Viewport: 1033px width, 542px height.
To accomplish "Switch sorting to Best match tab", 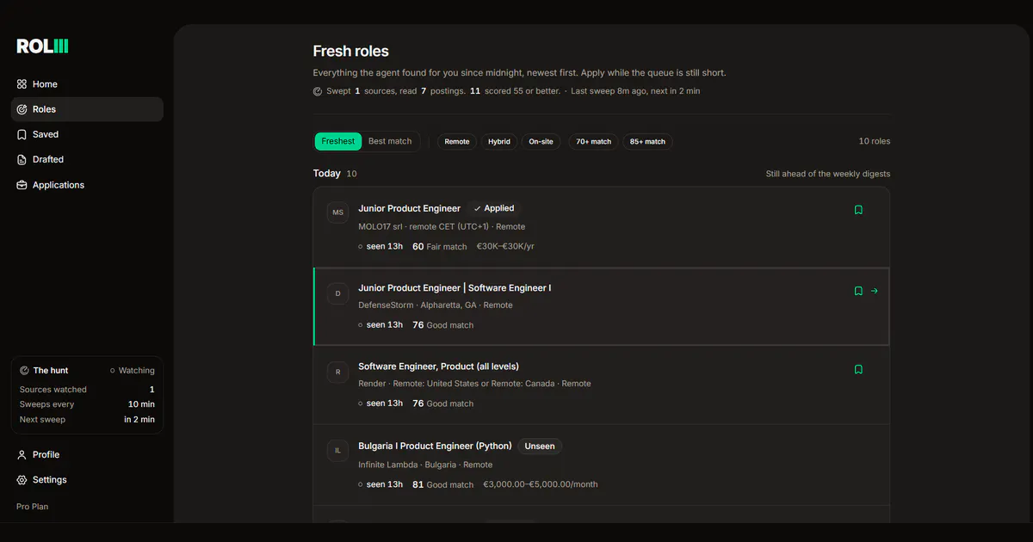I will click(390, 141).
